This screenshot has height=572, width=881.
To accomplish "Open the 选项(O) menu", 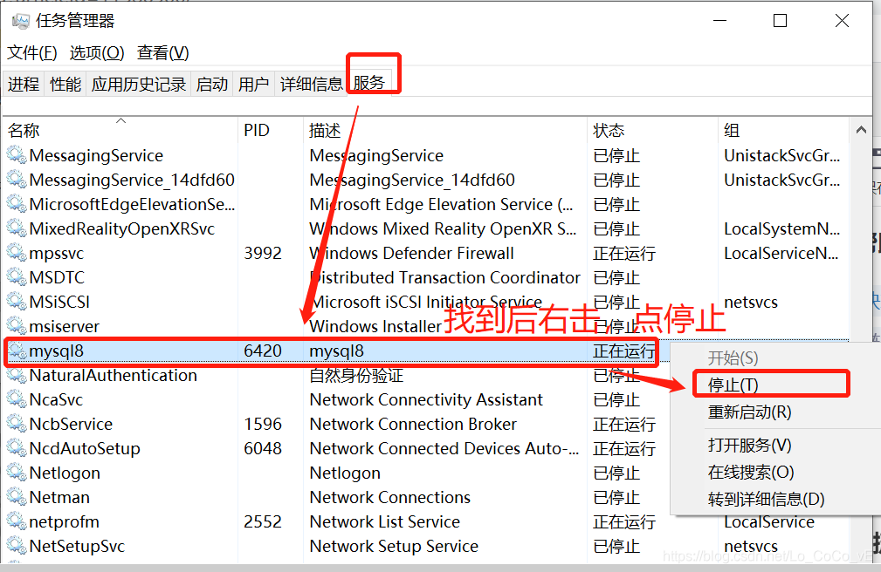I will (x=96, y=52).
